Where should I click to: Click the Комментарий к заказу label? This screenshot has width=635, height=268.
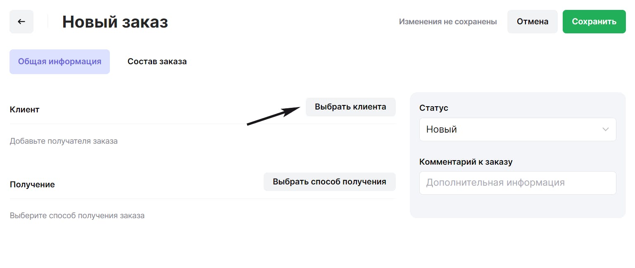[x=466, y=162]
